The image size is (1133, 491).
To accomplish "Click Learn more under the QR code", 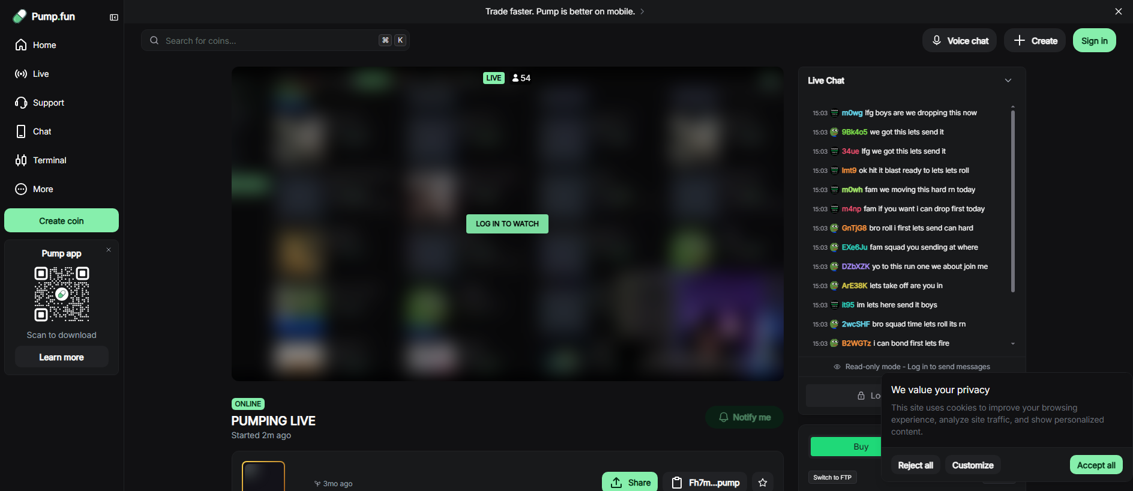I will pos(62,357).
